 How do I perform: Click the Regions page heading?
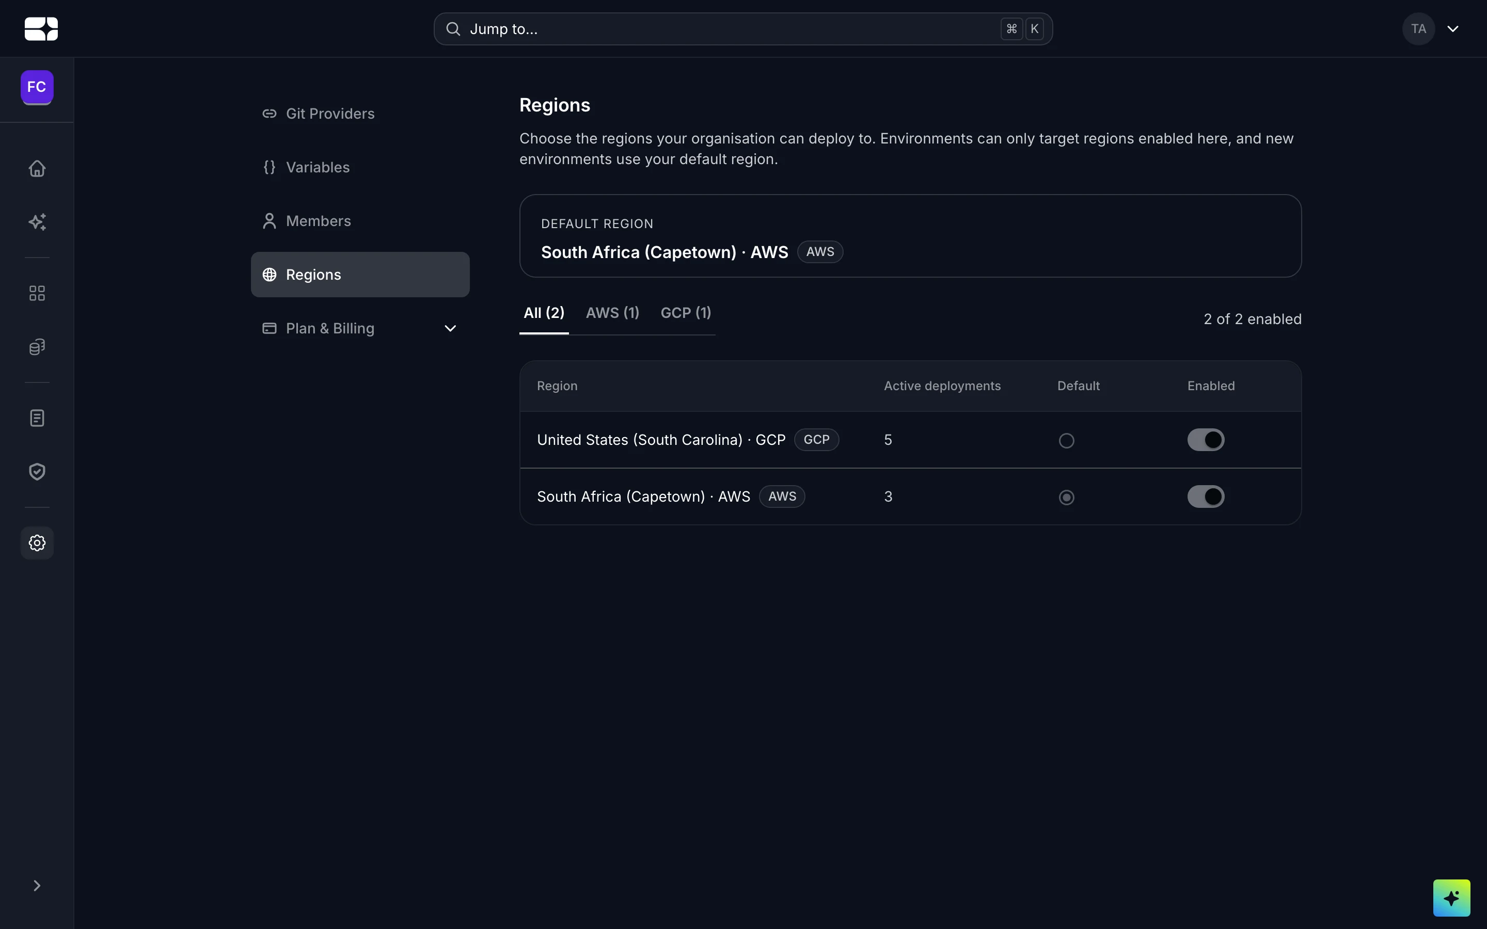(x=554, y=105)
